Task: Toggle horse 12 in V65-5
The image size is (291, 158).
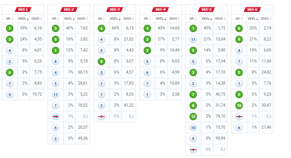Action: (x=193, y=117)
